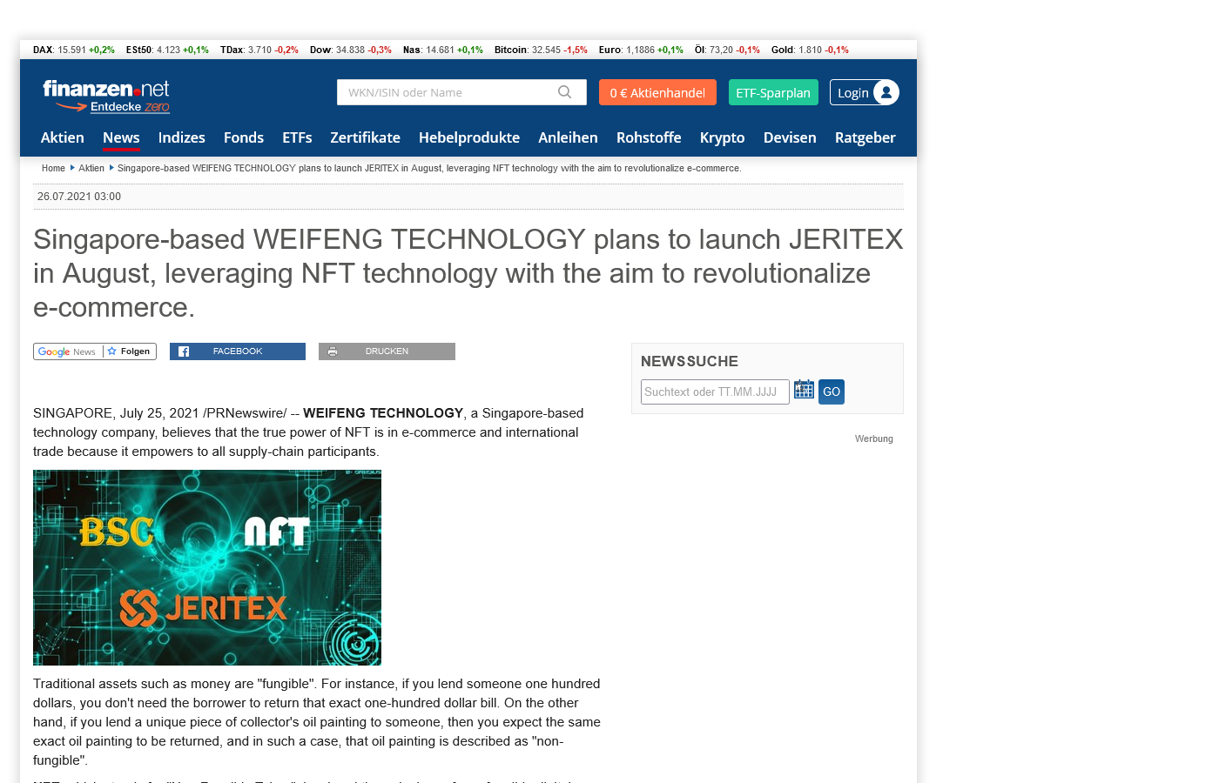Click the DAX ticker quote
The image size is (1219, 783).
point(74,50)
